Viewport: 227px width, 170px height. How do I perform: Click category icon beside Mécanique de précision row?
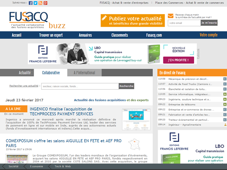tap(225, 79)
